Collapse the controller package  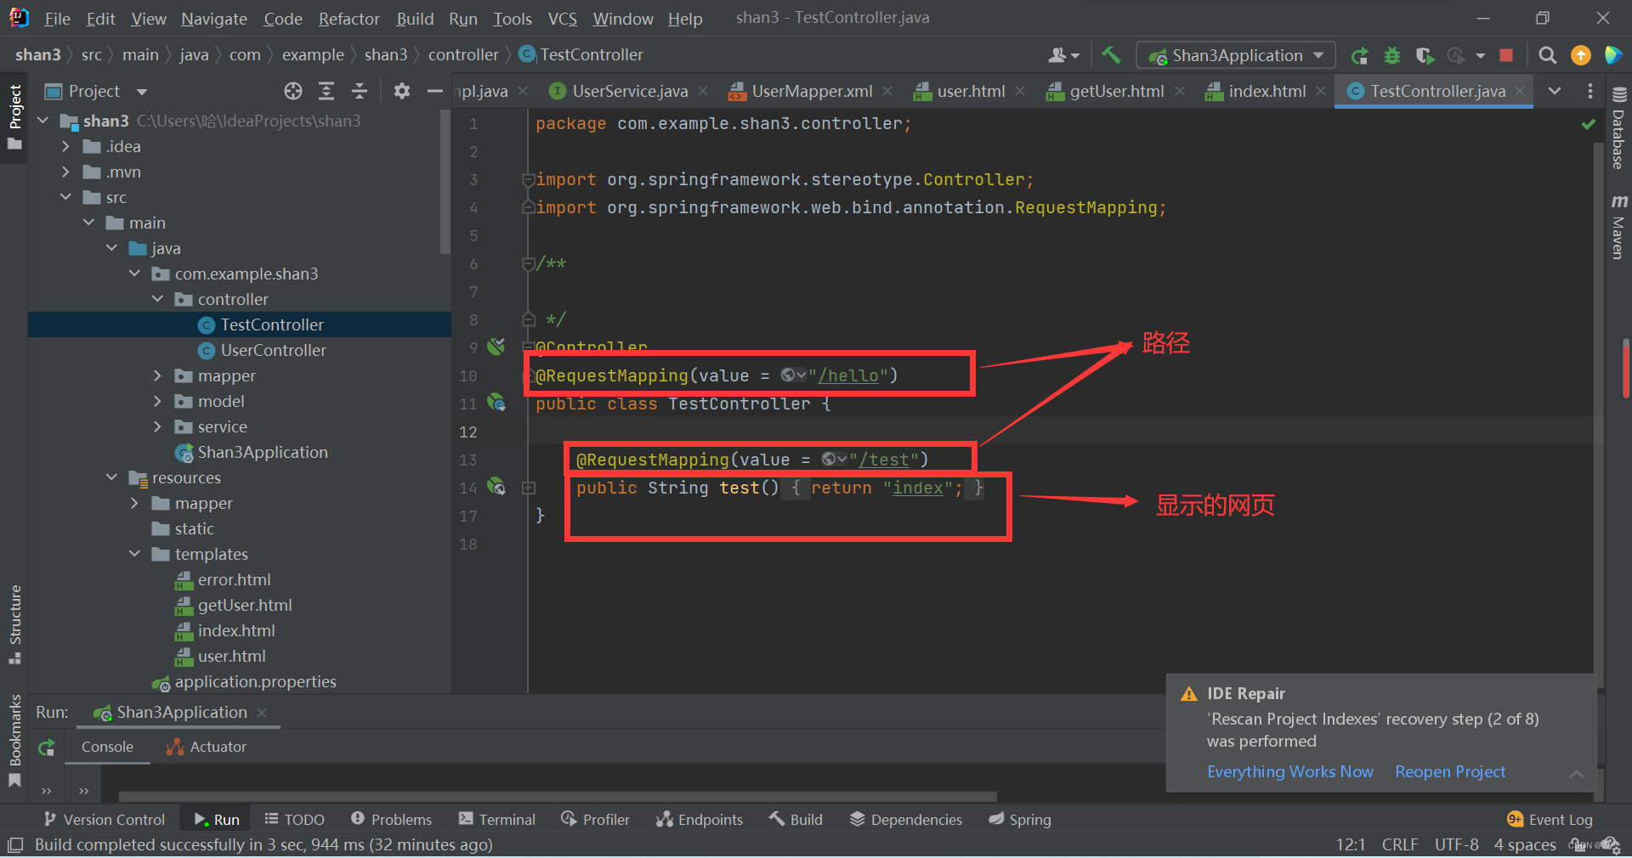point(157,299)
